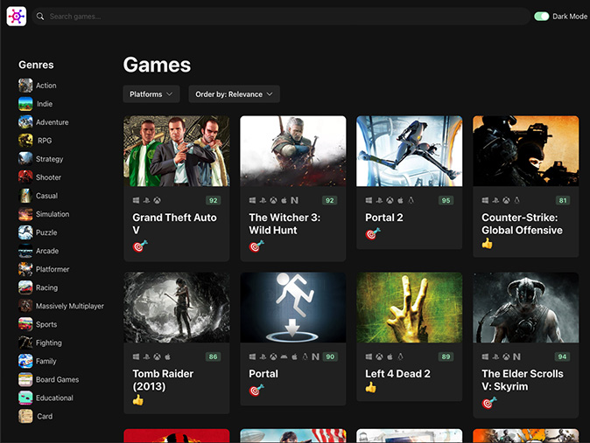Open the Arcade genre icon
Image resolution: width=590 pixels, height=443 pixels.
[x=25, y=251]
